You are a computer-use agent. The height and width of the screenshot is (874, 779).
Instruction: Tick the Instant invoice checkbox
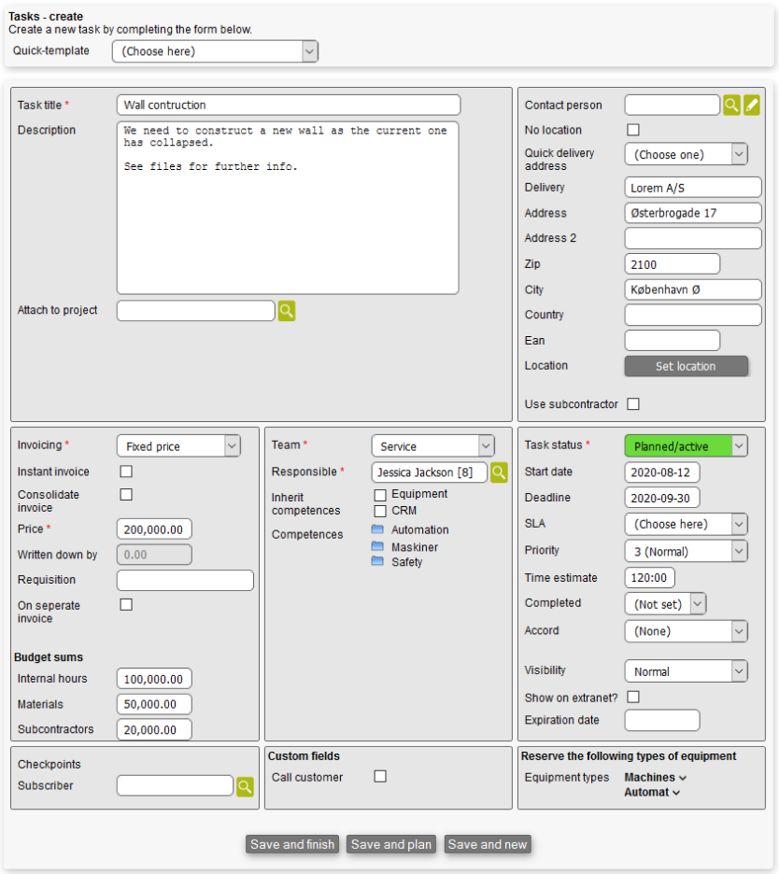point(126,472)
